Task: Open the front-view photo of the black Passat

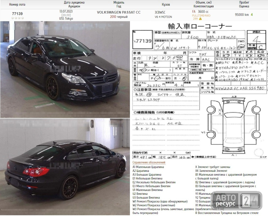Action: point(65,69)
